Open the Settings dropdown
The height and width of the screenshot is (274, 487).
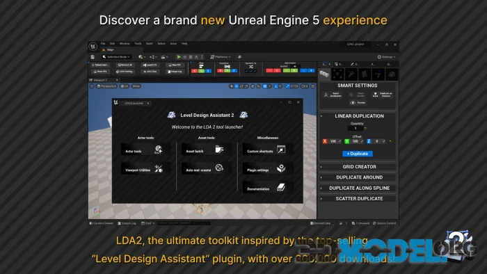coord(386,57)
